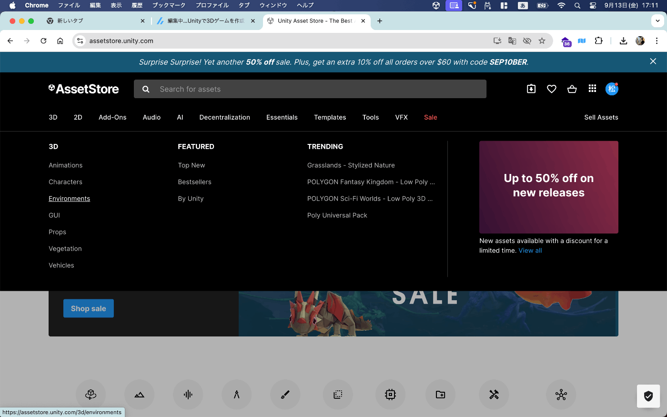The width and height of the screenshot is (667, 417).
Task: Open the blue user profile avatar
Action: [612, 89]
